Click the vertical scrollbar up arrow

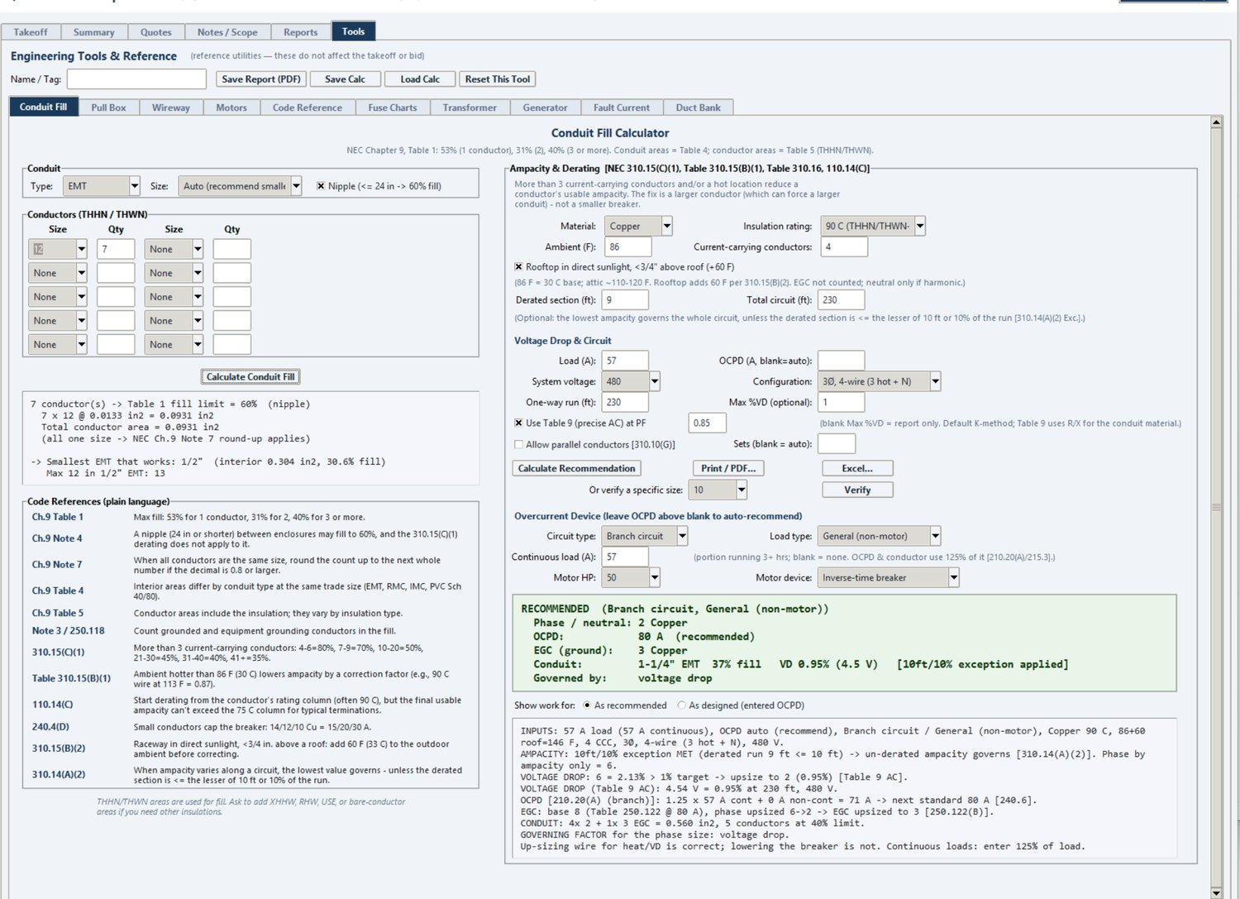[x=1216, y=122]
